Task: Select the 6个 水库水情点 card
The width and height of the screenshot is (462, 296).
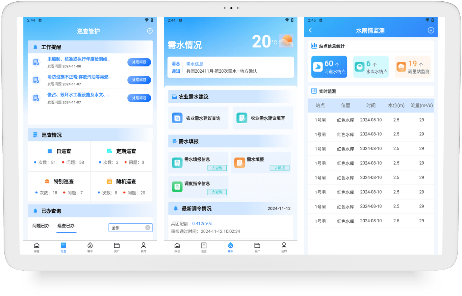Action: click(371, 67)
